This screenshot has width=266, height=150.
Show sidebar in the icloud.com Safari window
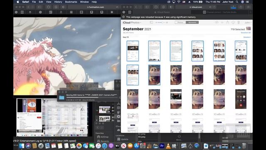coord(147,7)
